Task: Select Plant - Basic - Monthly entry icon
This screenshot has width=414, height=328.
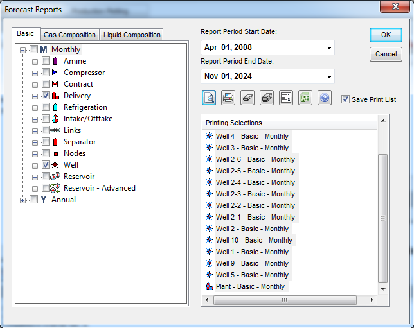Action: click(x=209, y=286)
